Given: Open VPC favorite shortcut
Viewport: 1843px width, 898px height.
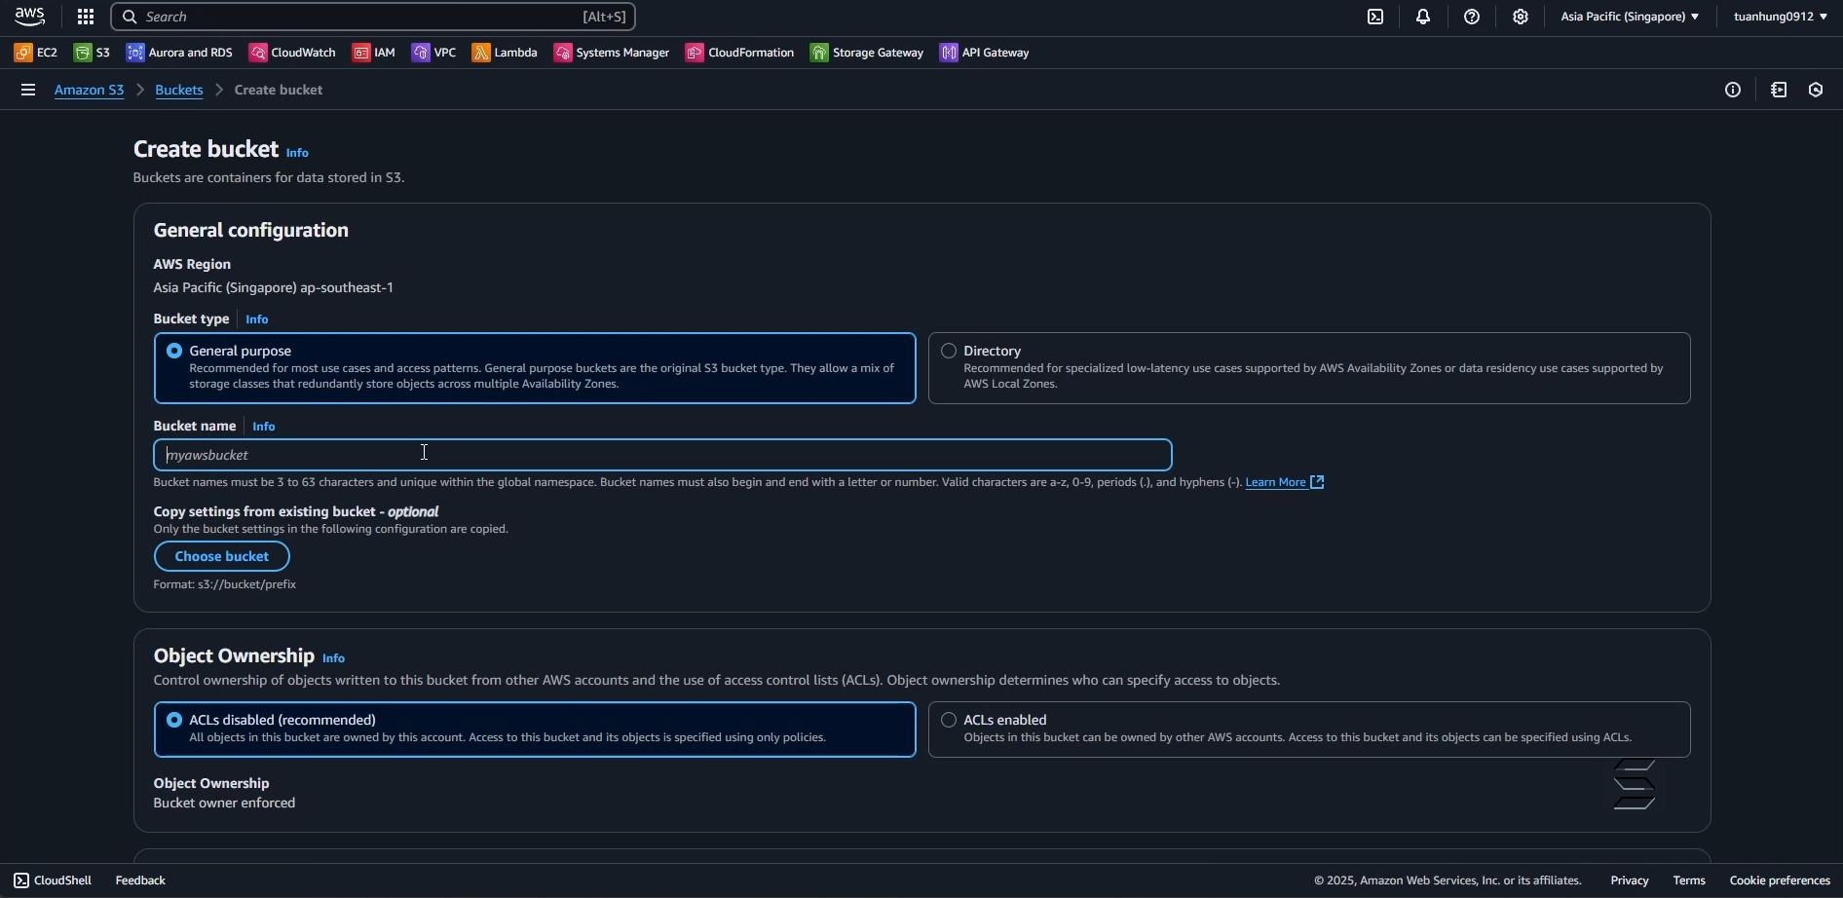Looking at the screenshot, I should [434, 53].
